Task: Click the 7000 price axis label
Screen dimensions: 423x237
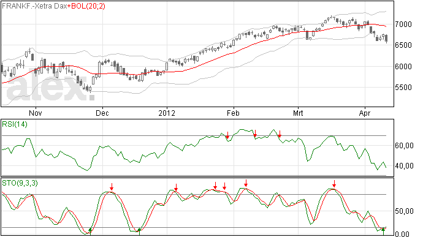Action: coord(403,24)
